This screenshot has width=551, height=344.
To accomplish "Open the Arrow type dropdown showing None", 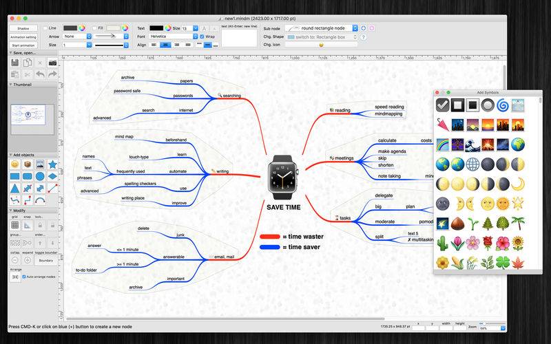I will pos(77,36).
